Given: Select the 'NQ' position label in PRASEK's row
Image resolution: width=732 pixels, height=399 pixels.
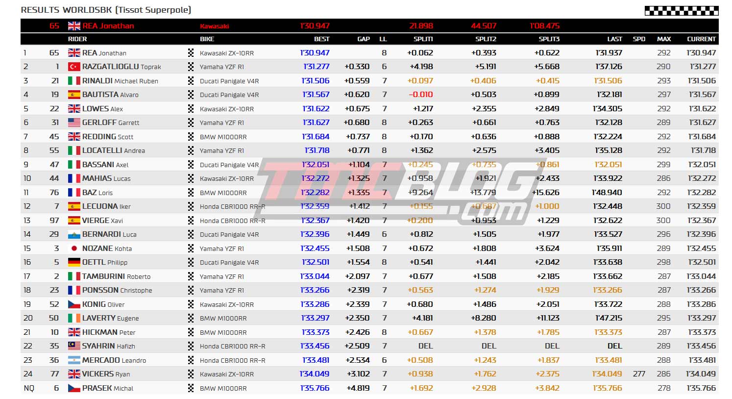Looking at the screenshot, I should coord(29,388).
